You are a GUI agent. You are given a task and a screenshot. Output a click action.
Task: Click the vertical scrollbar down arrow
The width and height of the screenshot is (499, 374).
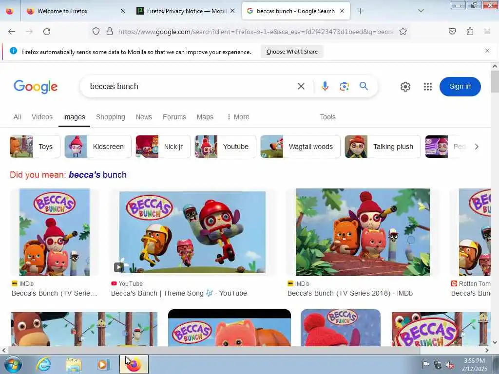[495, 342]
